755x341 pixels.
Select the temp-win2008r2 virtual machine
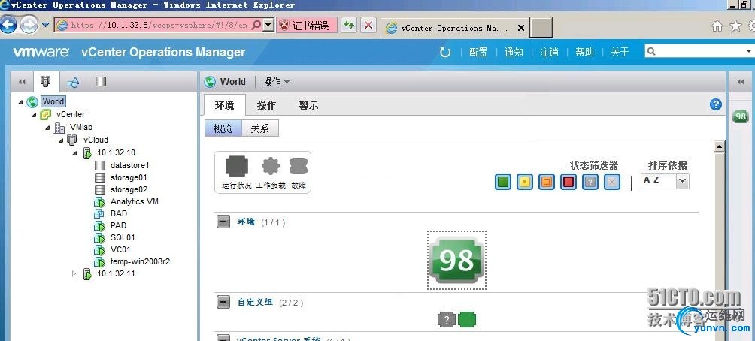click(140, 261)
